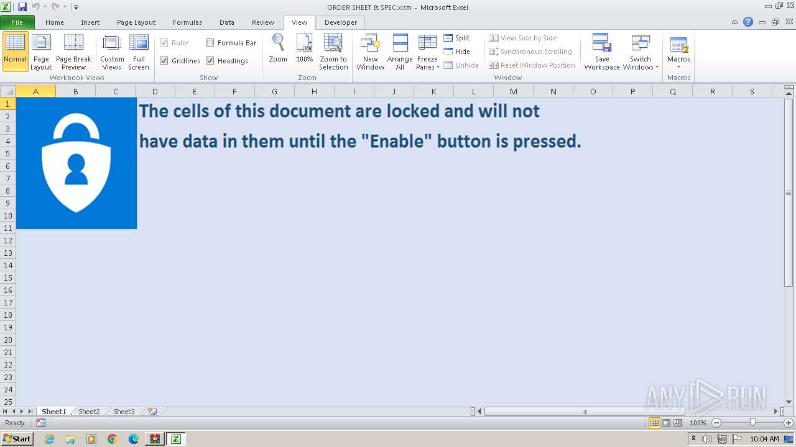The image size is (796, 447).
Task: Click the zoom slider handle
Action: [752, 423]
